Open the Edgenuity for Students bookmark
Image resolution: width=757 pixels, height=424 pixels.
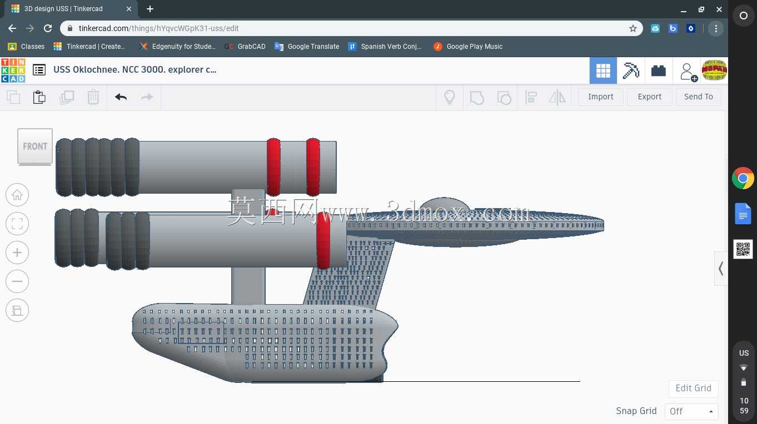[x=178, y=47]
